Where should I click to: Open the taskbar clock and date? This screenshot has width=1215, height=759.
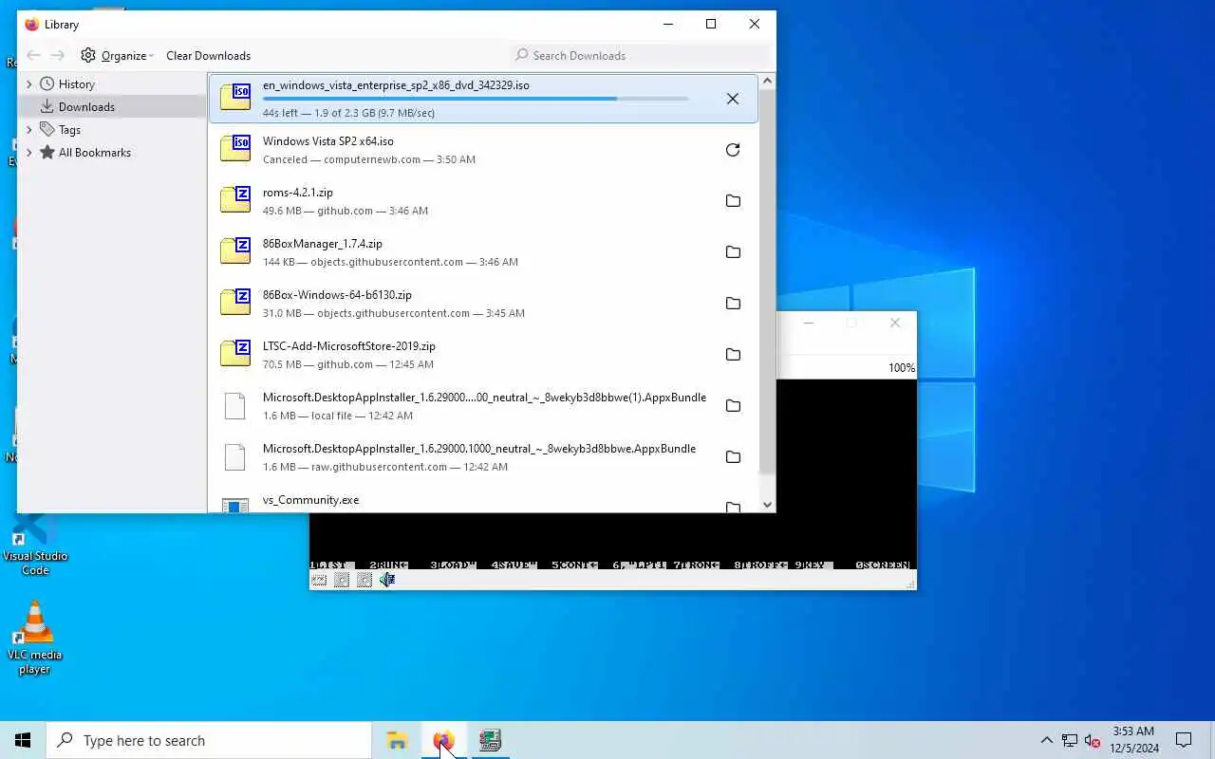1133,740
